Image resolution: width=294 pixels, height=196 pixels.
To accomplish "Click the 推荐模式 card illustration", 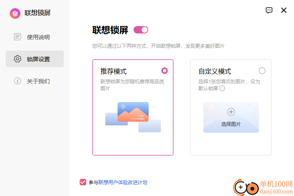I will click(x=133, y=117).
